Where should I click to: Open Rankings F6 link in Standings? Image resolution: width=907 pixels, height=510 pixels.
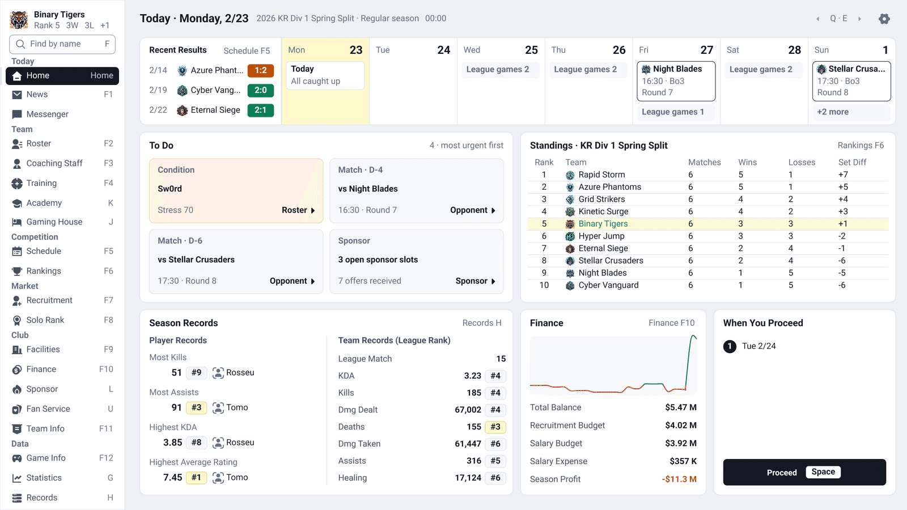point(861,146)
